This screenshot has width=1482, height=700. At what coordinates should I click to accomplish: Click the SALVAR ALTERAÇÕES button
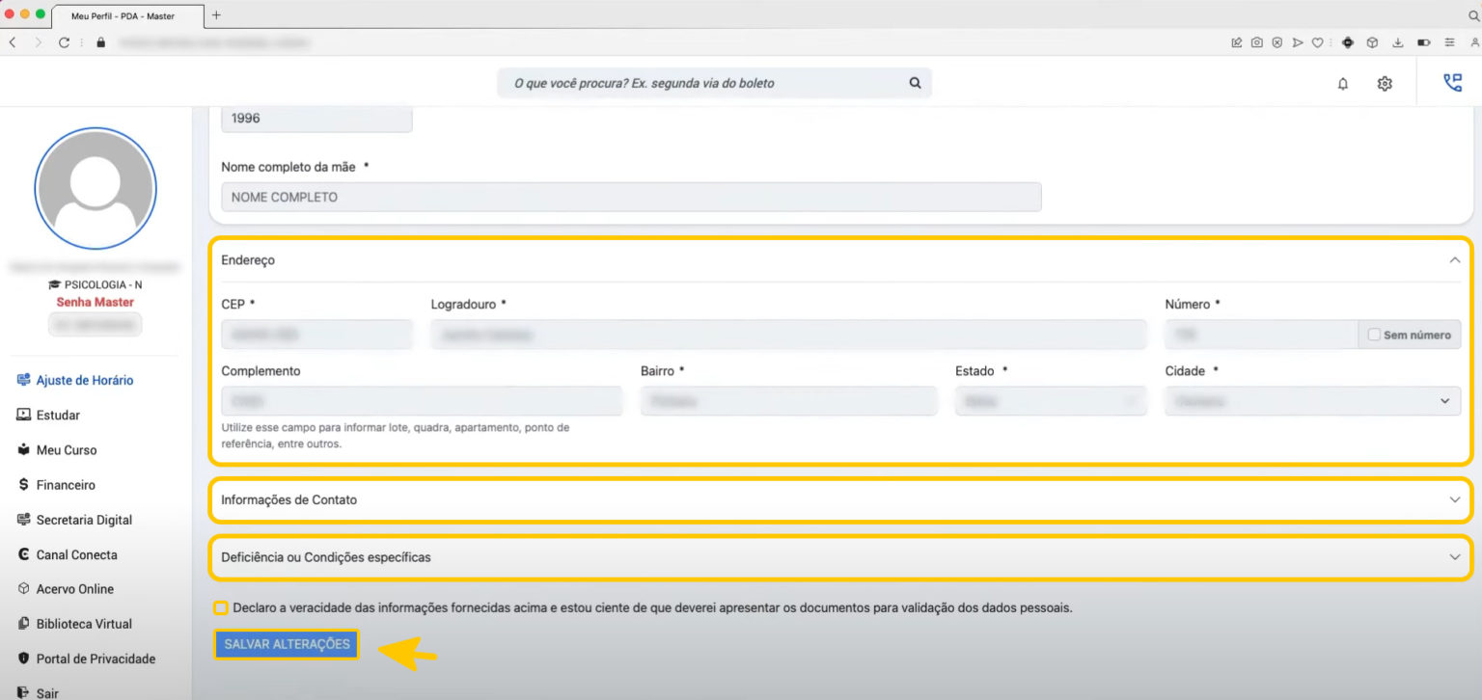288,644
